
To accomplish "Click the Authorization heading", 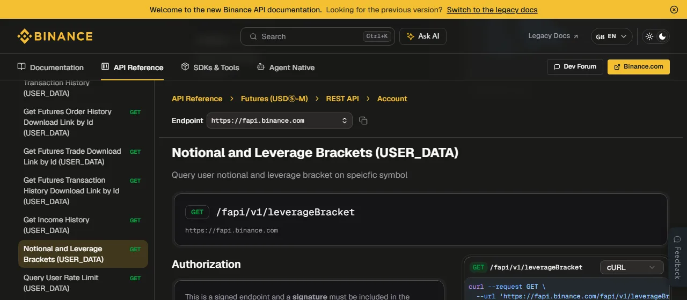I will click(x=206, y=264).
